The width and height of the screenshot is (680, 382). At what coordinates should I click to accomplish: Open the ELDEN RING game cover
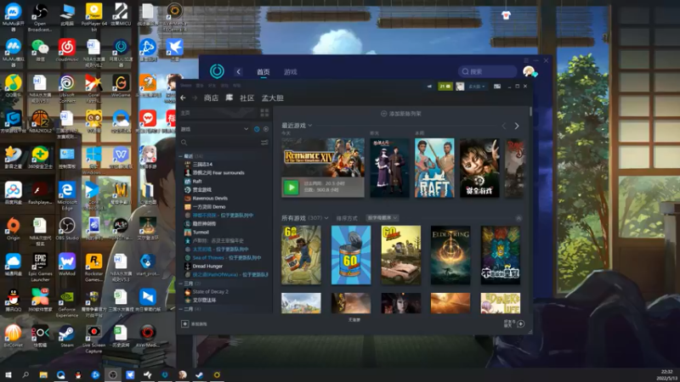pos(450,255)
